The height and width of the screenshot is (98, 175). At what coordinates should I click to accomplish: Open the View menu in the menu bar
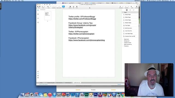pyautogui.click(x=19, y=1)
